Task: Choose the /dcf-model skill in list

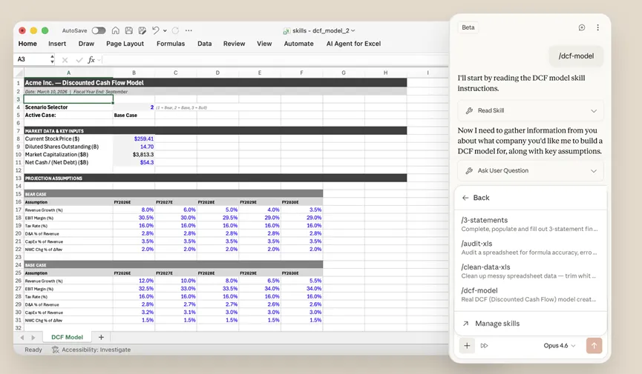Action: (x=530, y=295)
